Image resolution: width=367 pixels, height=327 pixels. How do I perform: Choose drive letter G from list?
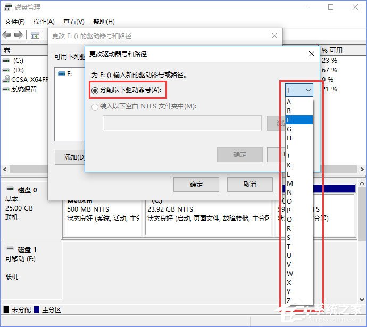299,129
